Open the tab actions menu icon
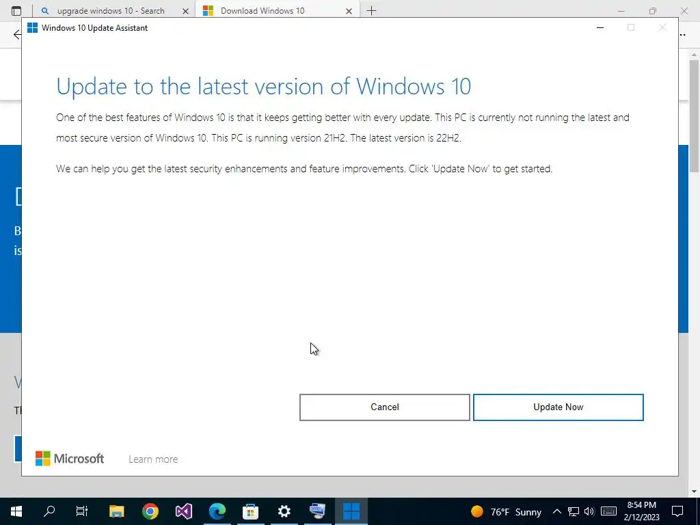Image resolution: width=700 pixels, height=525 pixels. 16,11
